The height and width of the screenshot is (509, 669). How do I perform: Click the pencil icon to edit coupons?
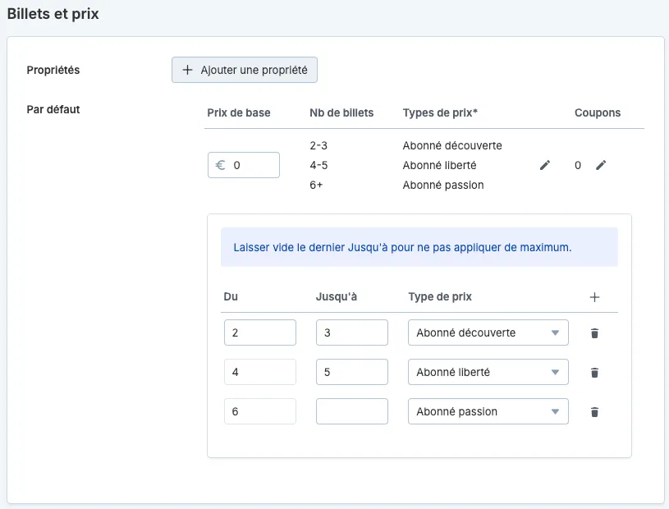point(601,165)
